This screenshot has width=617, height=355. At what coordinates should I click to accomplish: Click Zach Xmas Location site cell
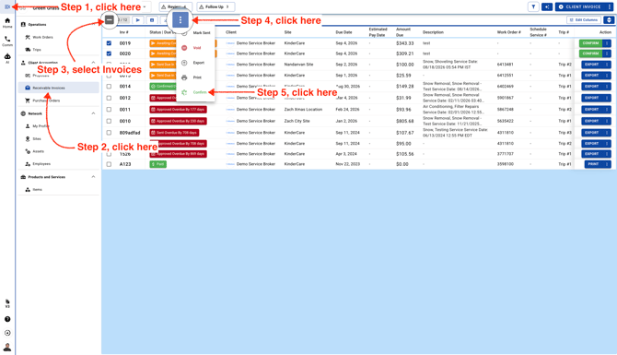point(303,109)
